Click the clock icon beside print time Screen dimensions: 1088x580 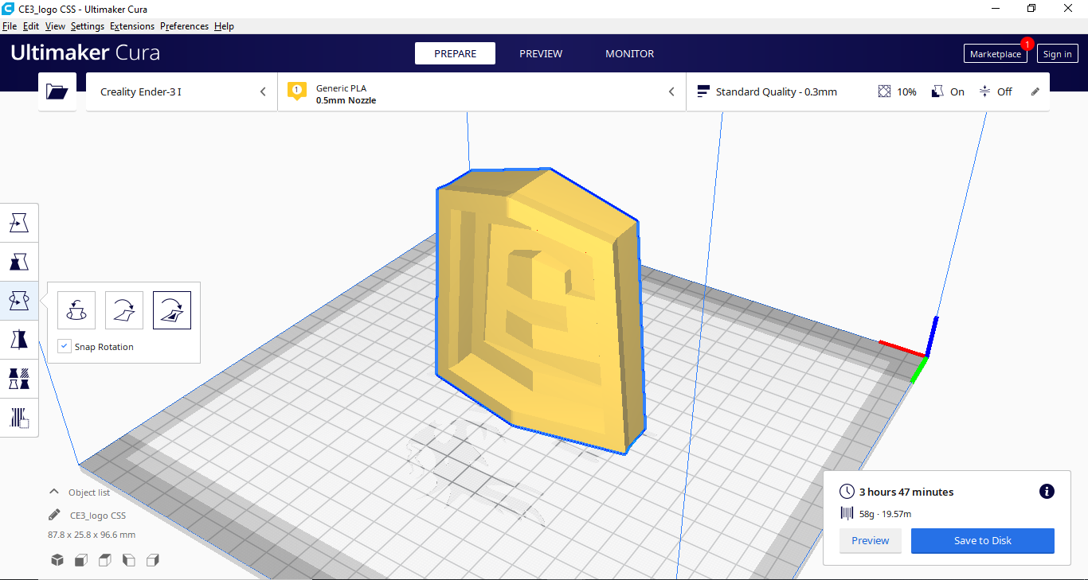click(847, 492)
